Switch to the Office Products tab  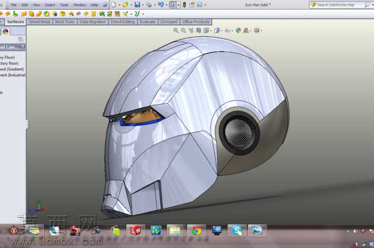pos(196,22)
